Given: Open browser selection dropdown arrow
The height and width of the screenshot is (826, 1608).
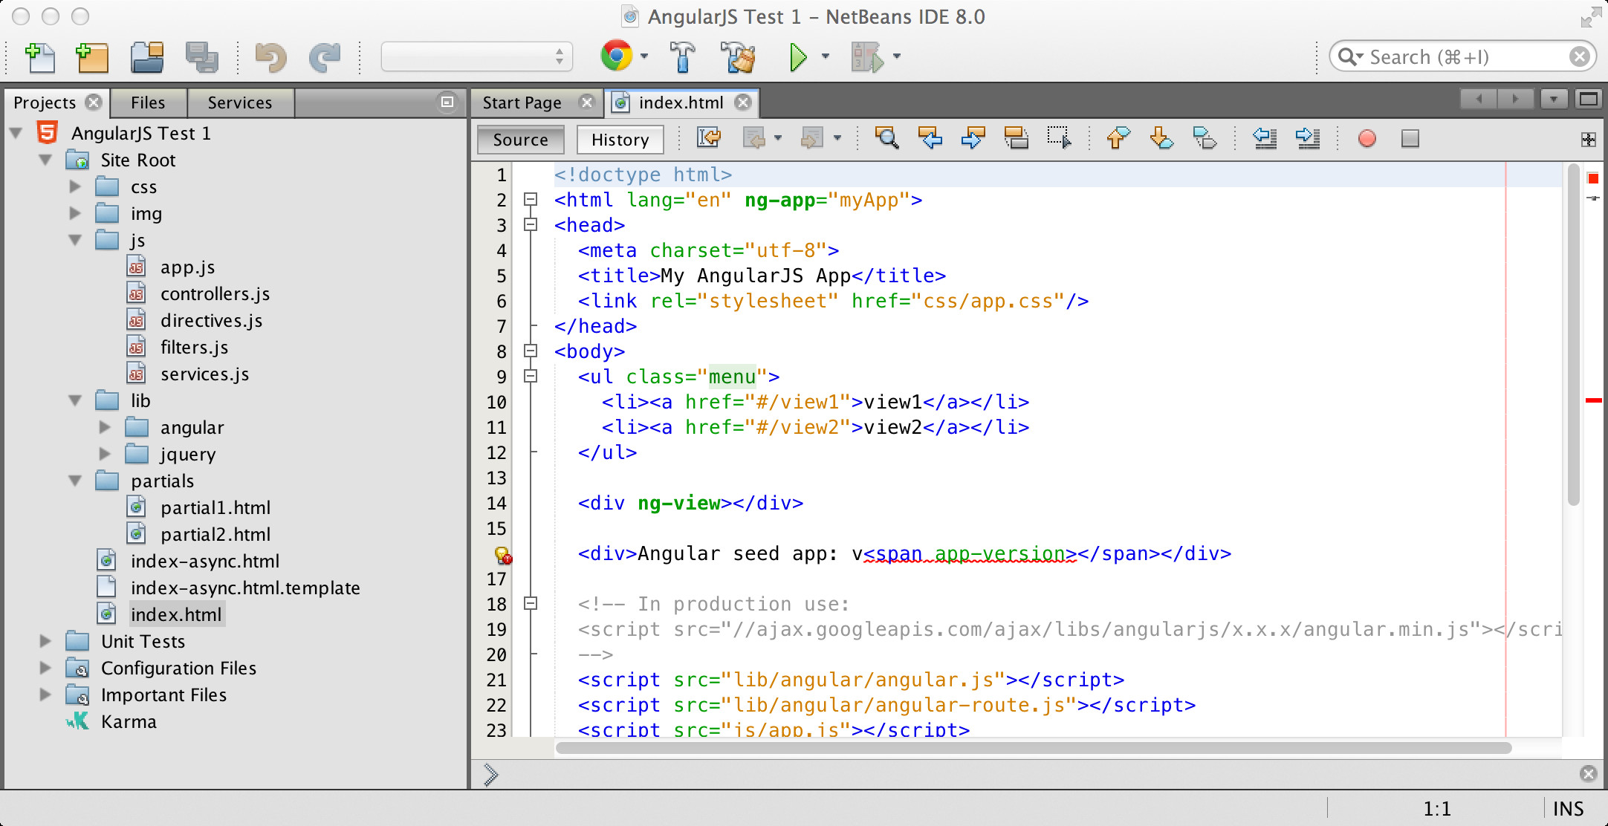Looking at the screenshot, I should (644, 56).
